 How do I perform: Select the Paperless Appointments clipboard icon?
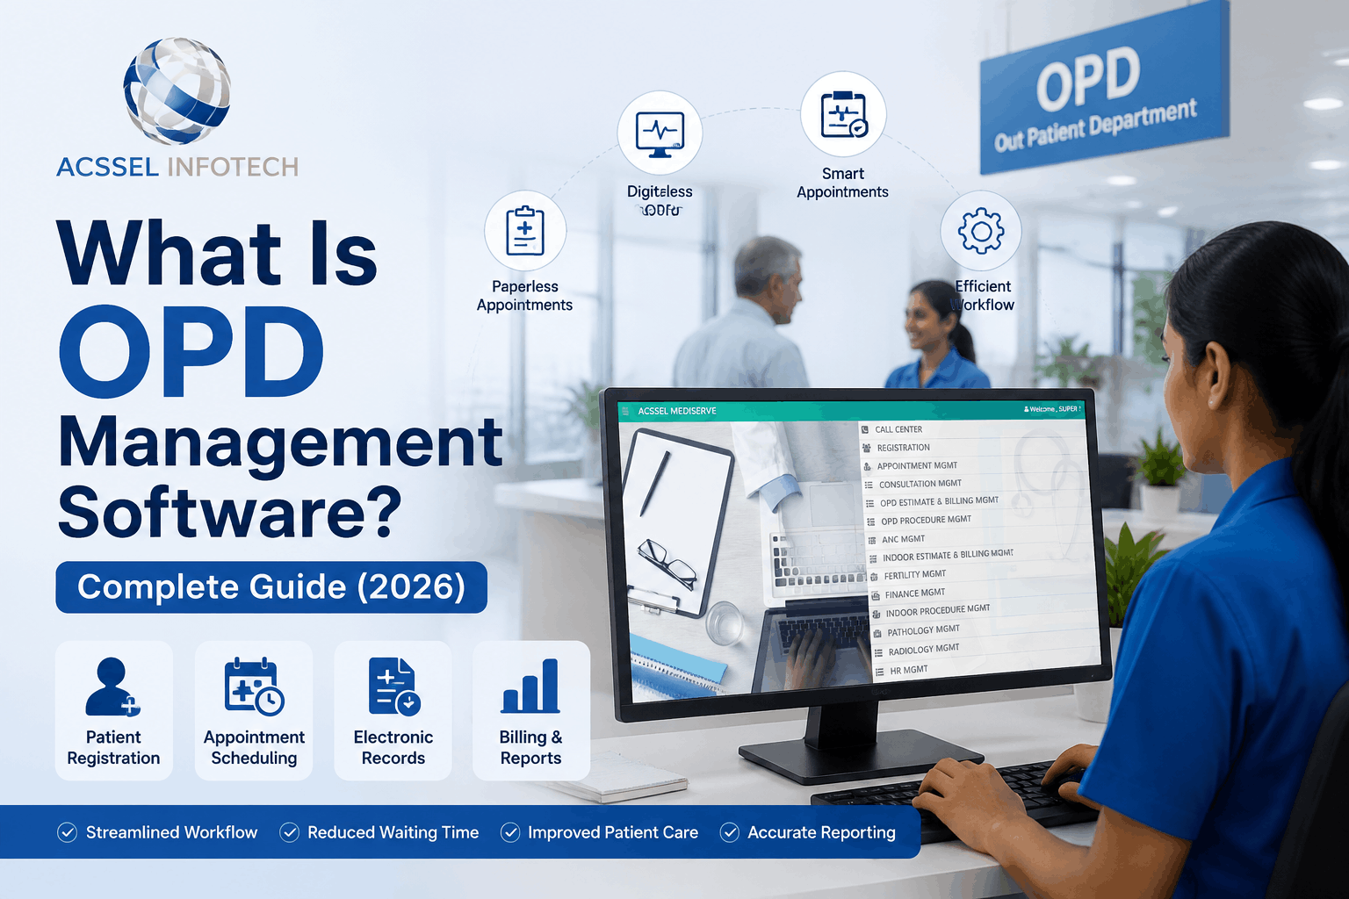coord(525,231)
